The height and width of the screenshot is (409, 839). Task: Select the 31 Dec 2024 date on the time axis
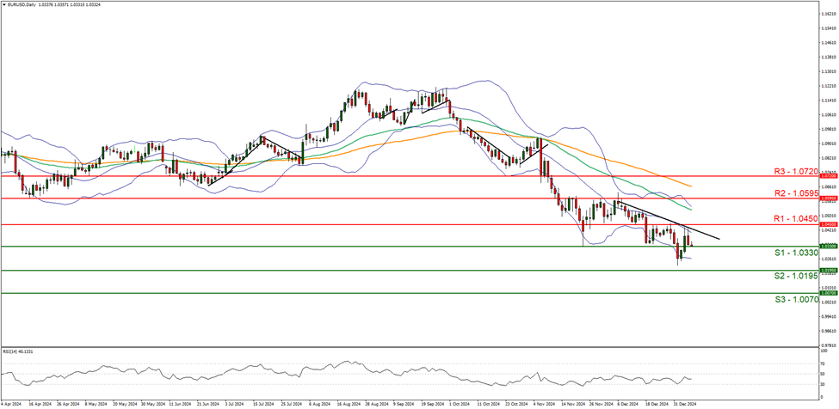coord(684,402)
